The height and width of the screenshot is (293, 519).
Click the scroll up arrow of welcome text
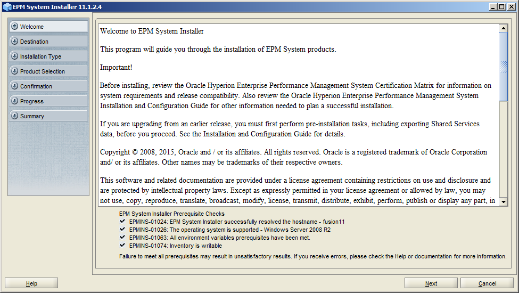(504, 28)
